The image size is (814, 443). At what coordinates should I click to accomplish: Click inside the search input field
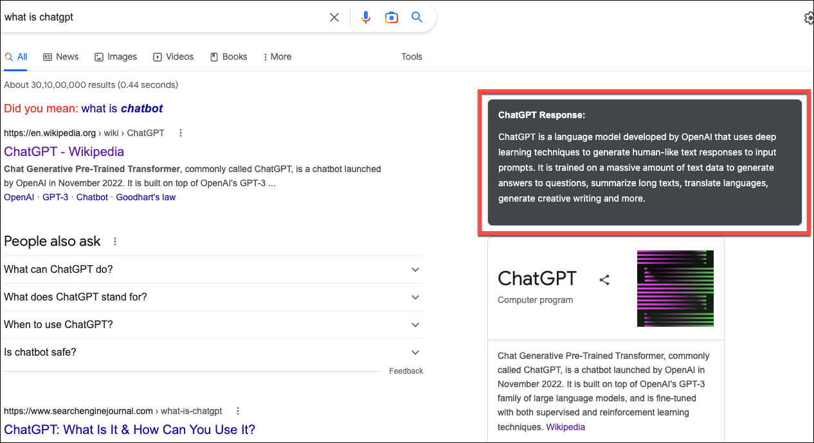[x=161, y=17]
